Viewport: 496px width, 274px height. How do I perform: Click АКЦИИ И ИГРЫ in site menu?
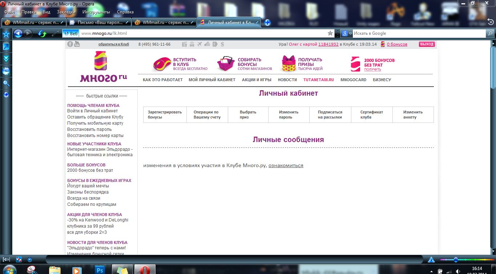(257, 80)
